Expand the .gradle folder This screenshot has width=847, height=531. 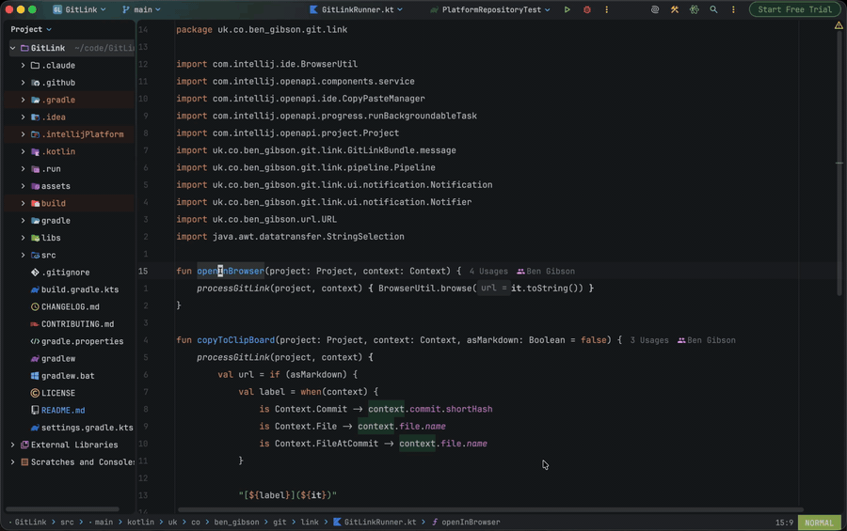(23, 100)
